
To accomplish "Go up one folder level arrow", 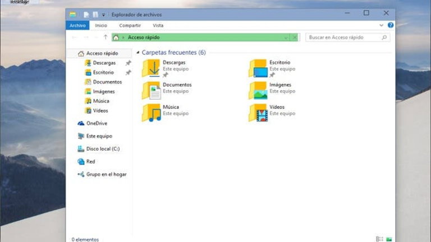I will point(106,37).
